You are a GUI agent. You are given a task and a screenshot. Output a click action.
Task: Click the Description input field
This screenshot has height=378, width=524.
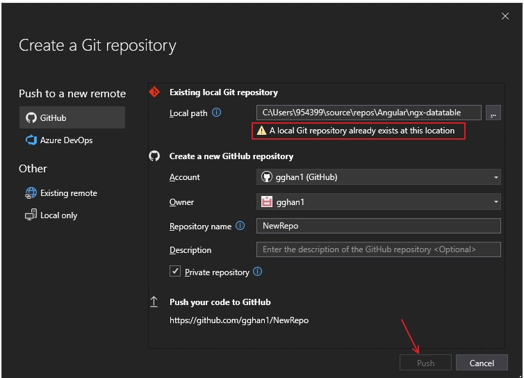378,249
